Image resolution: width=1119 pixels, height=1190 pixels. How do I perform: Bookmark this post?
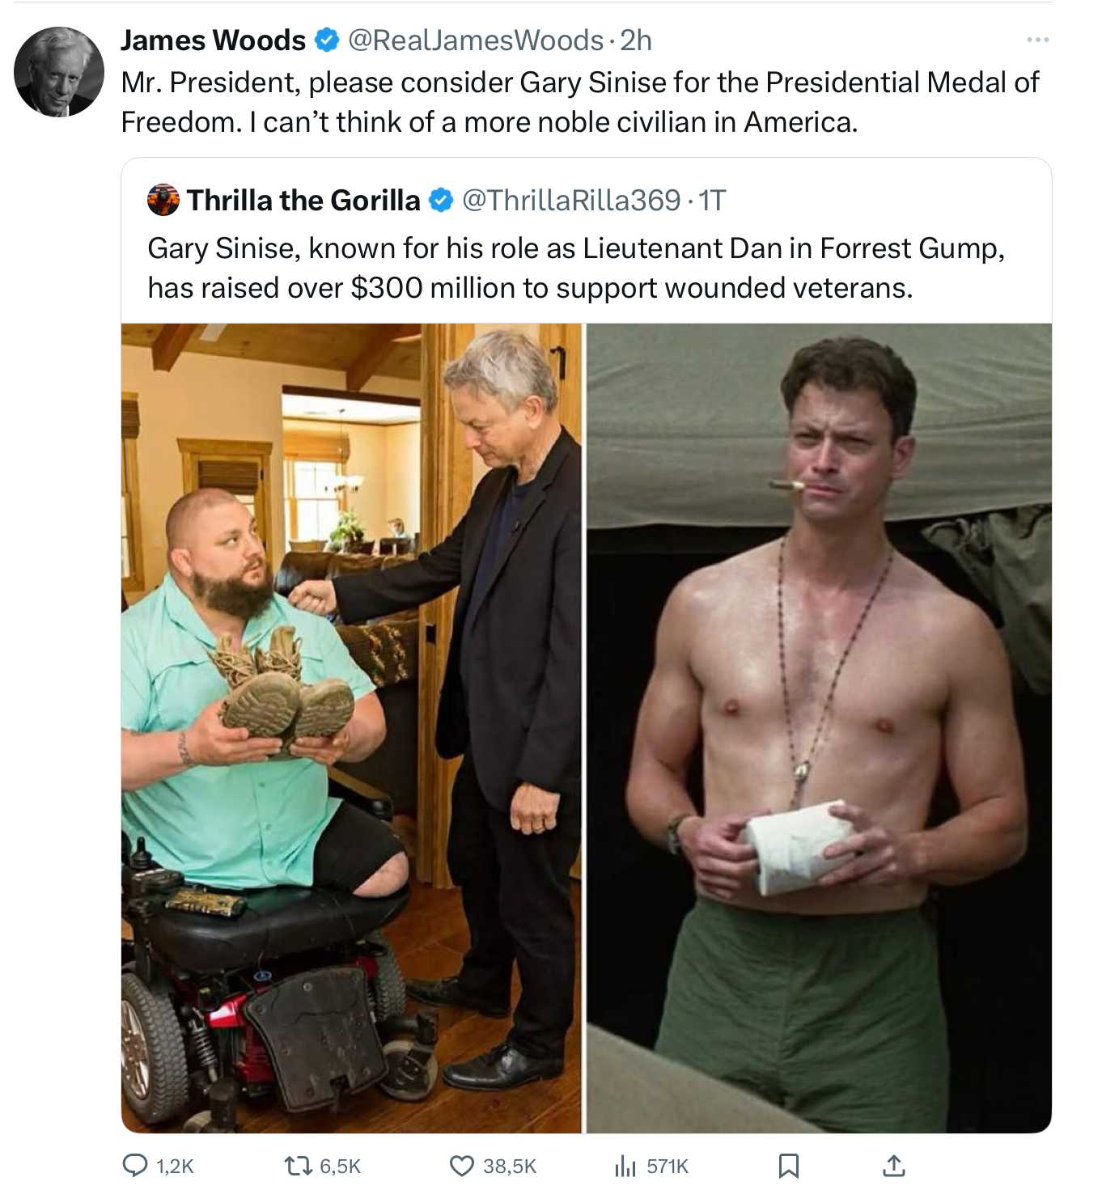pyautogui.click(x=789, y=1165)
